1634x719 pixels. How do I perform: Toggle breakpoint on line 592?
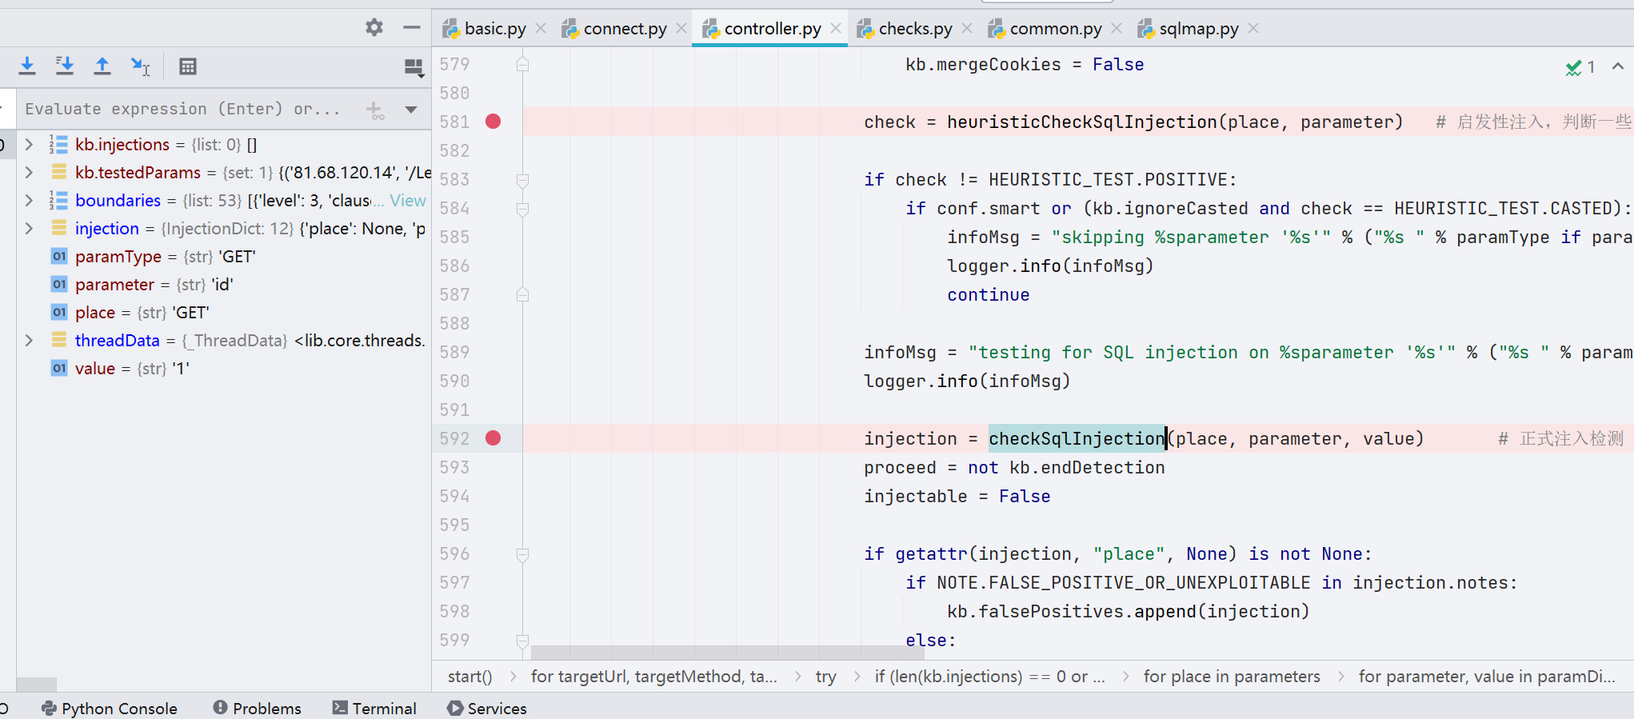click(x=493, y=438)
